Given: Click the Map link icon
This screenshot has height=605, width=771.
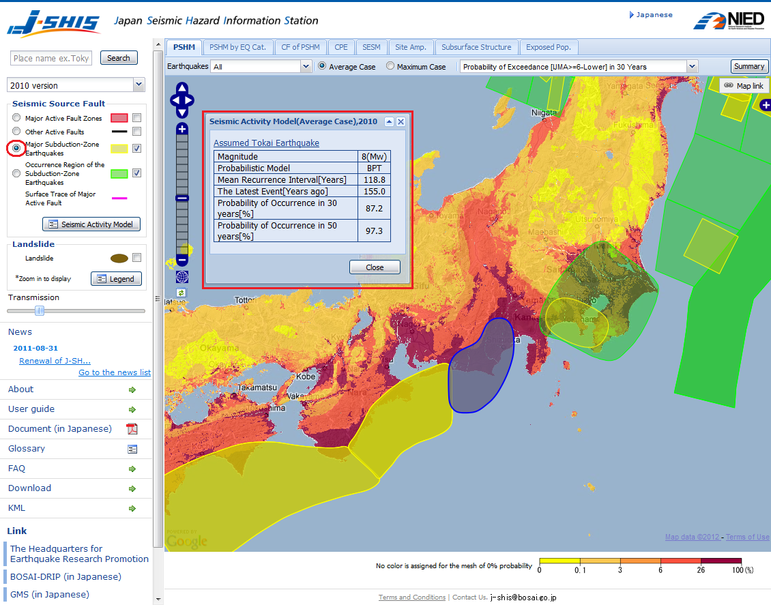Looking at the screenshot, I should (x=744, y=85).
